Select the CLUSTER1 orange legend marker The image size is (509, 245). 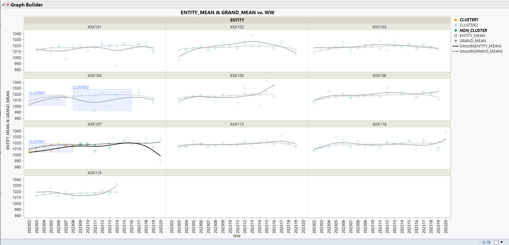[x=456, y=20]
